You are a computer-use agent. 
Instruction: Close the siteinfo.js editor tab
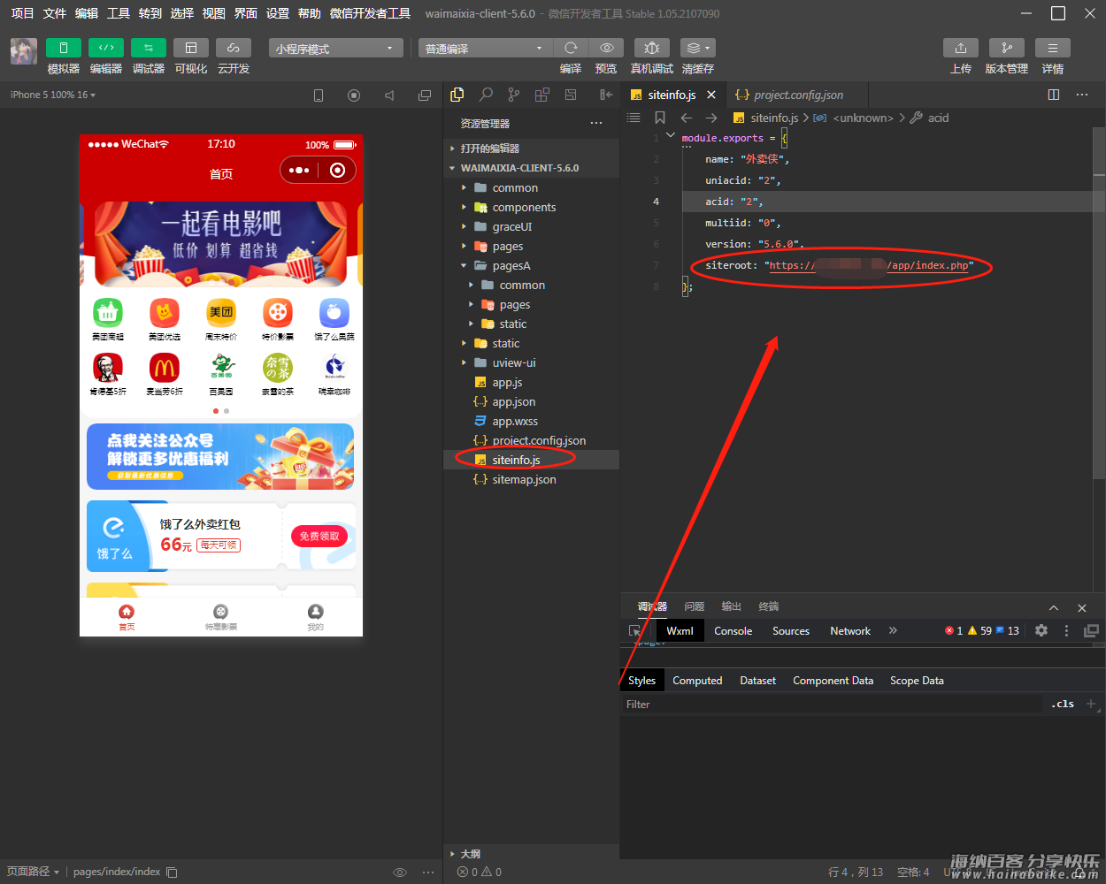point(711,95)
